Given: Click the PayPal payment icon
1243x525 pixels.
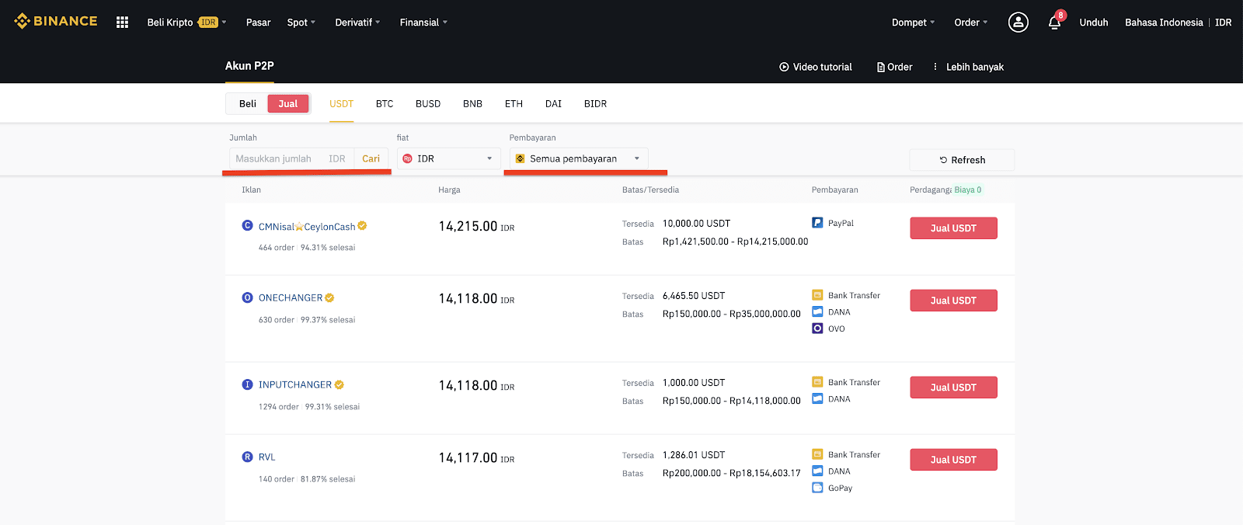Looking at the screenshot, I should tap(817, 223).
